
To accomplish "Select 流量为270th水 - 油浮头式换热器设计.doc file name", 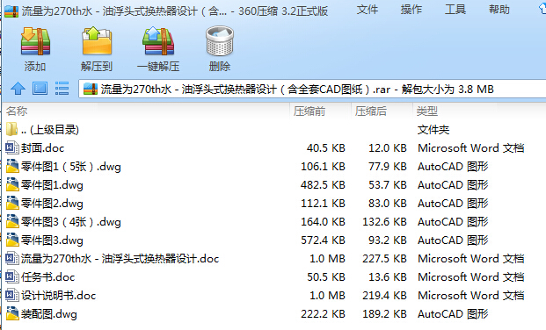I will pyautogui.click(x=120, y=259).
